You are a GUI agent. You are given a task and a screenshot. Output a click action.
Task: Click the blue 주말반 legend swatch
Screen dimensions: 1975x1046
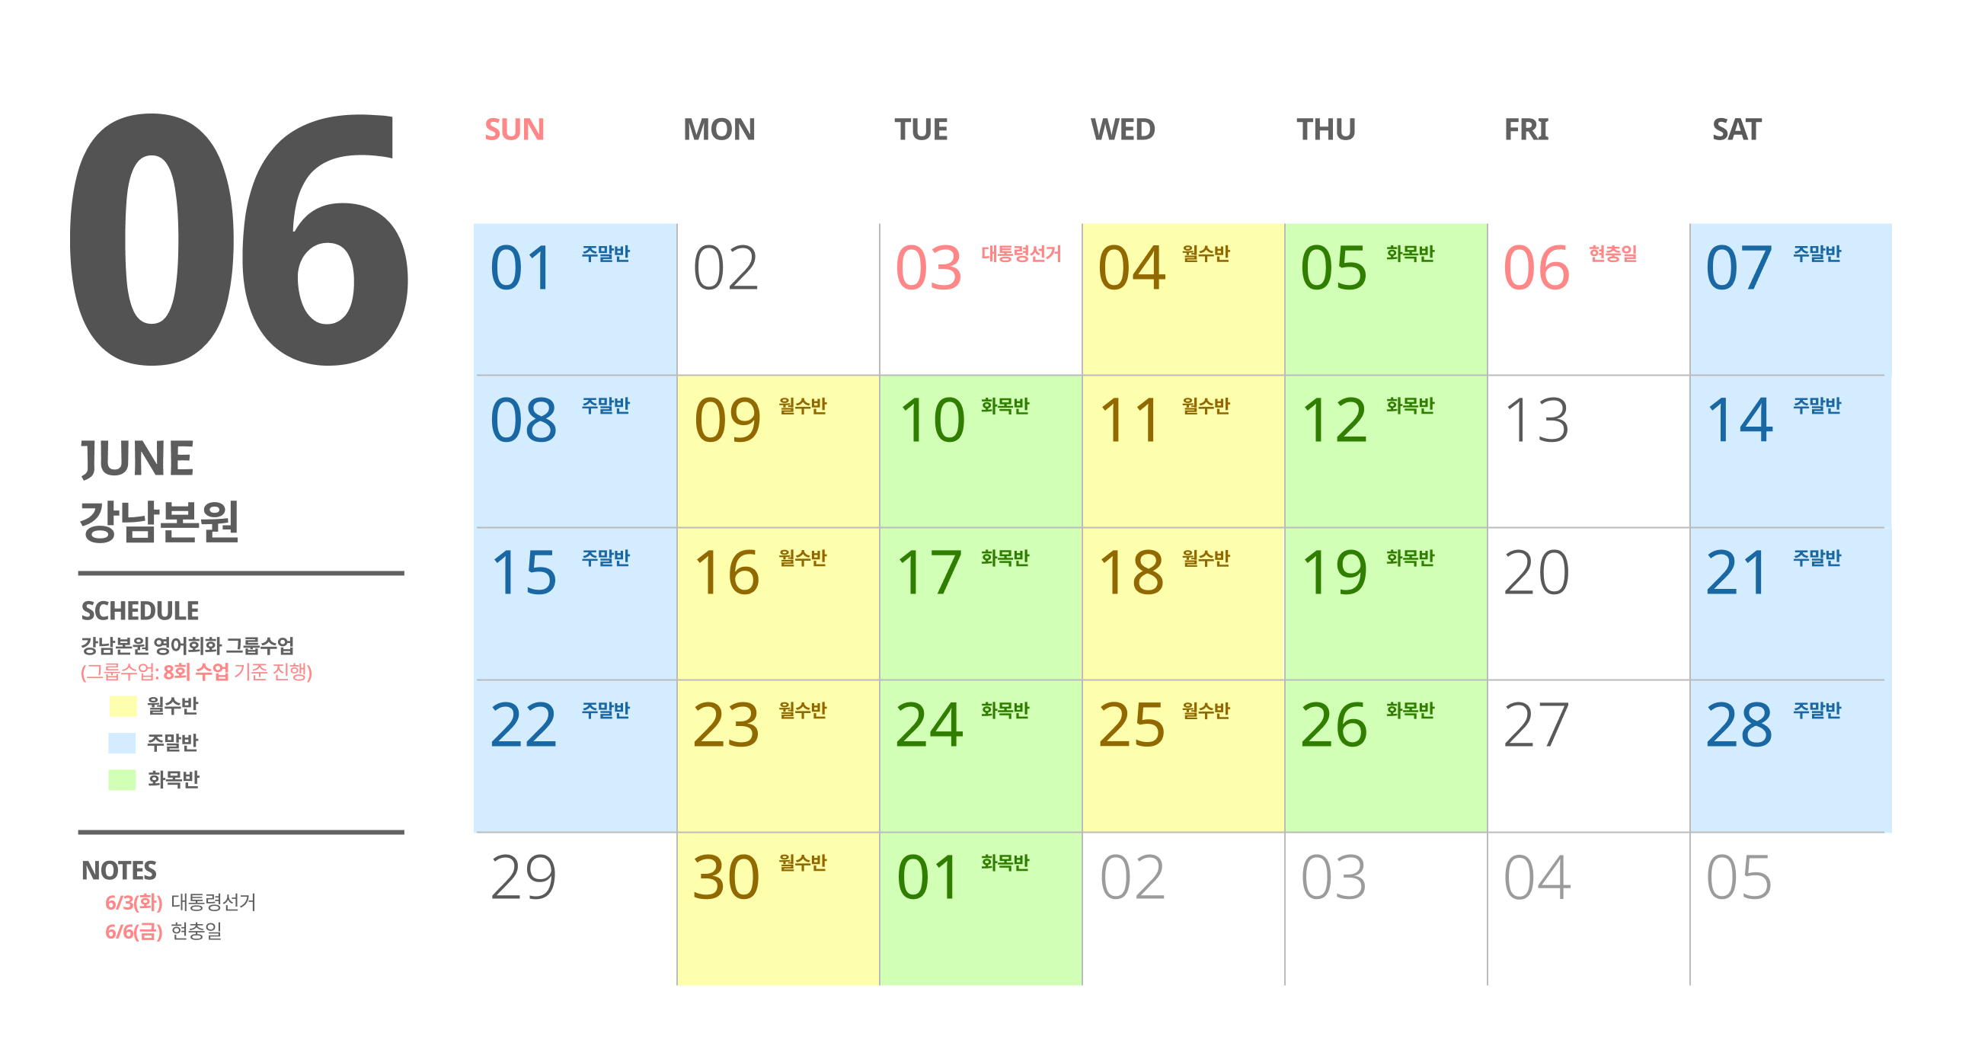[x=123, y=742]
